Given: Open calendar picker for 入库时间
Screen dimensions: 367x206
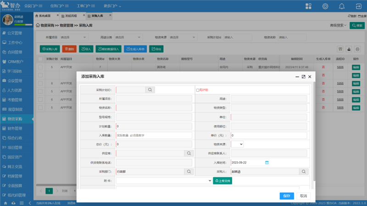Looking at the screenshot, I should (267, 163).
